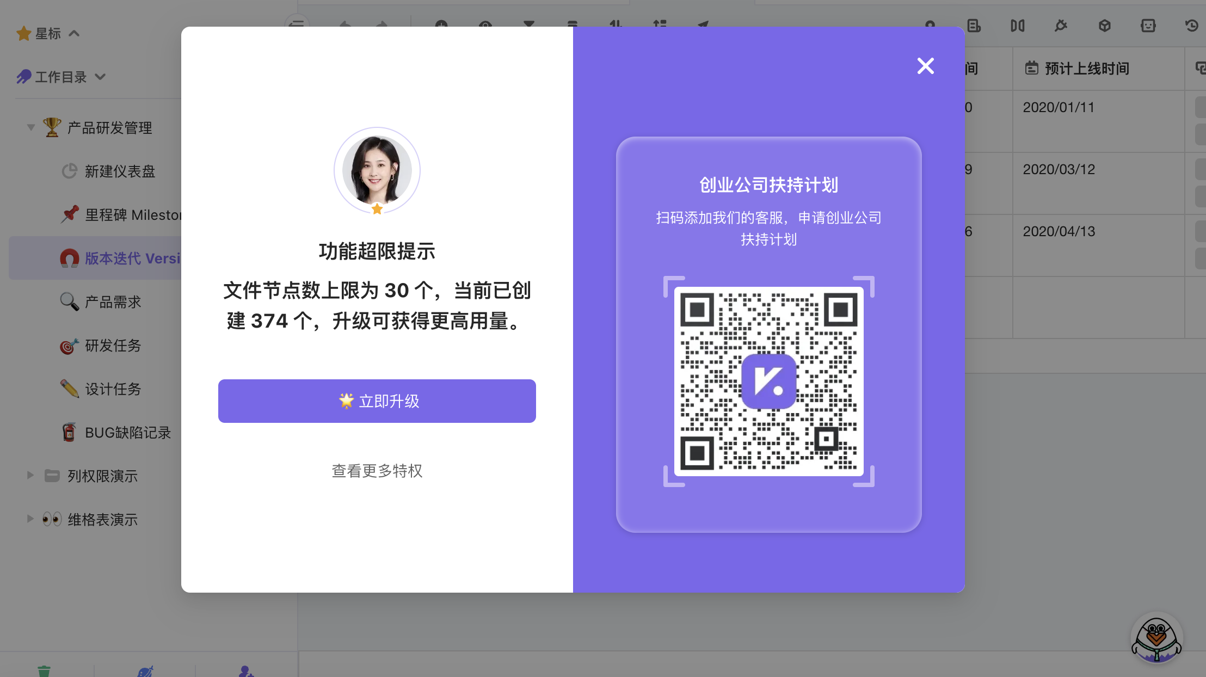Click the help mascot bird icon
The width and height of the screenshot is (1206, 677).
pos(1156,639)
